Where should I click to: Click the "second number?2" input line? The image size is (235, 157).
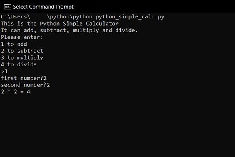[25, 85]
